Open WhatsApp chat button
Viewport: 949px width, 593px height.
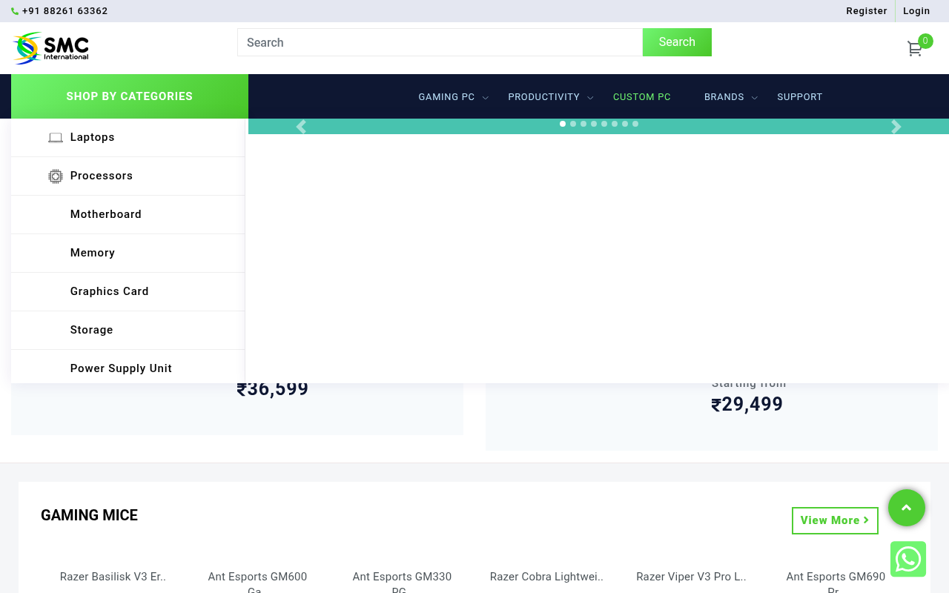point(908,559)
